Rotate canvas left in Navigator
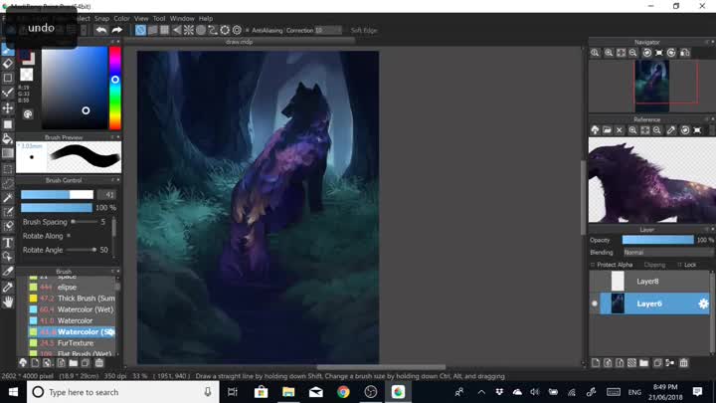 pos(647,53)
